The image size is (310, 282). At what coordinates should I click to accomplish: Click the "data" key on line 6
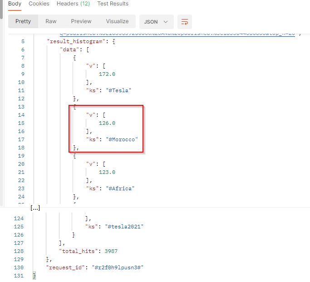pyautogui.click(x=69, y=49)
